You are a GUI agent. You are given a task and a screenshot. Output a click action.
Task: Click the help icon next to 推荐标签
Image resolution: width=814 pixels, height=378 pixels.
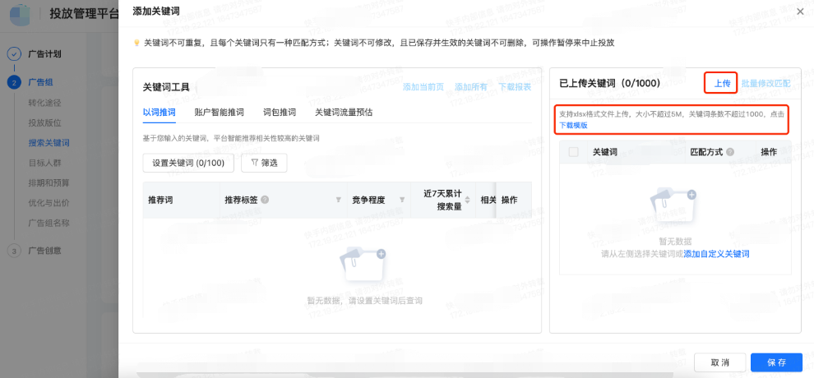point(265,200)
